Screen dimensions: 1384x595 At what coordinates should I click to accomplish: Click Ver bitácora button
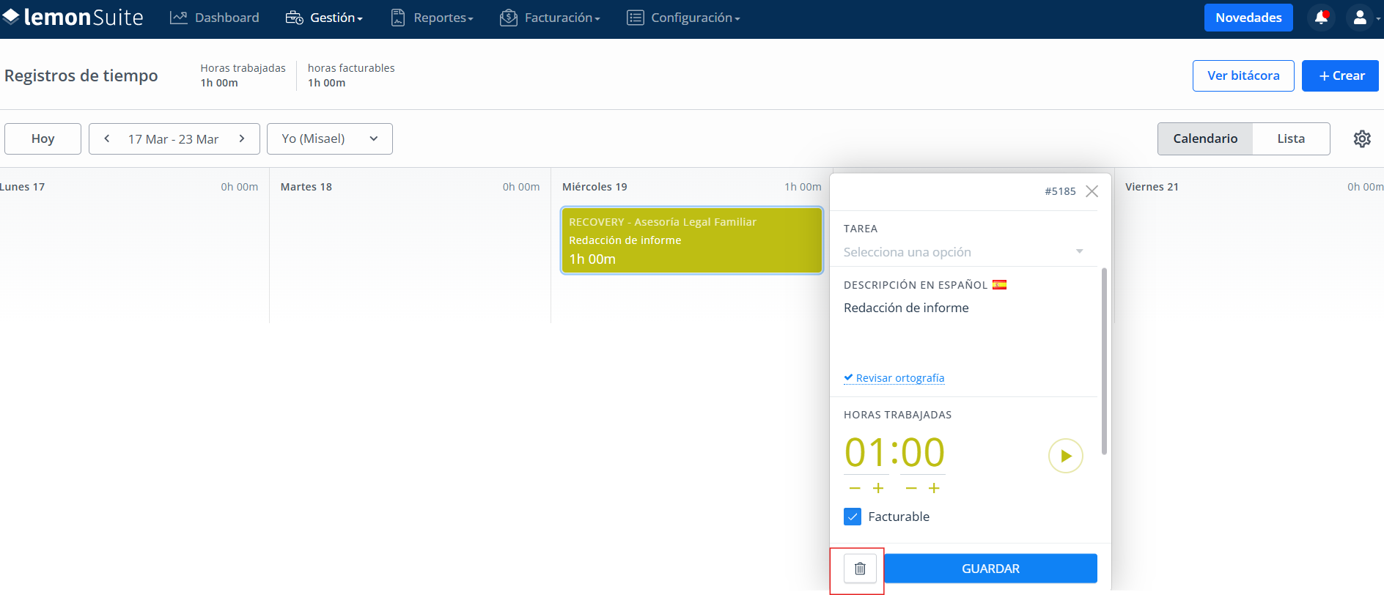tap(1243, 75)
